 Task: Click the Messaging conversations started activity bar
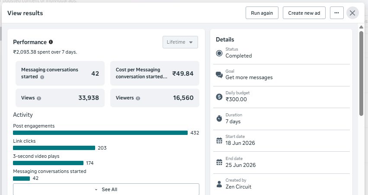pos(21,178)
